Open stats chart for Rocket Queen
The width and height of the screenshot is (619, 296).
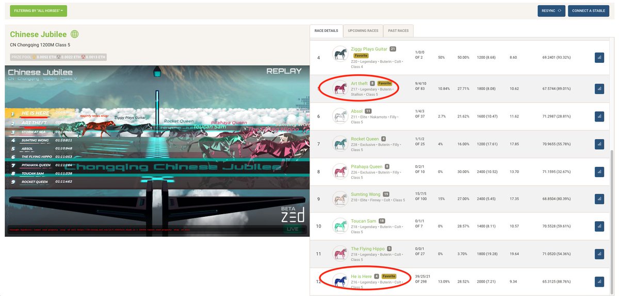tap(599, 144)
